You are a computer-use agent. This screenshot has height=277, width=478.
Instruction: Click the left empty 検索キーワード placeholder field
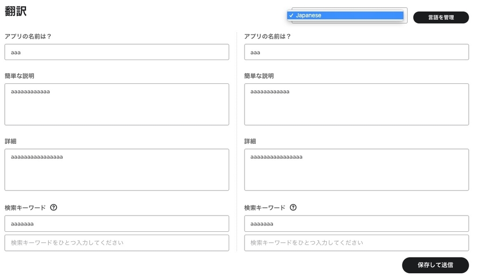pos(116,243)
